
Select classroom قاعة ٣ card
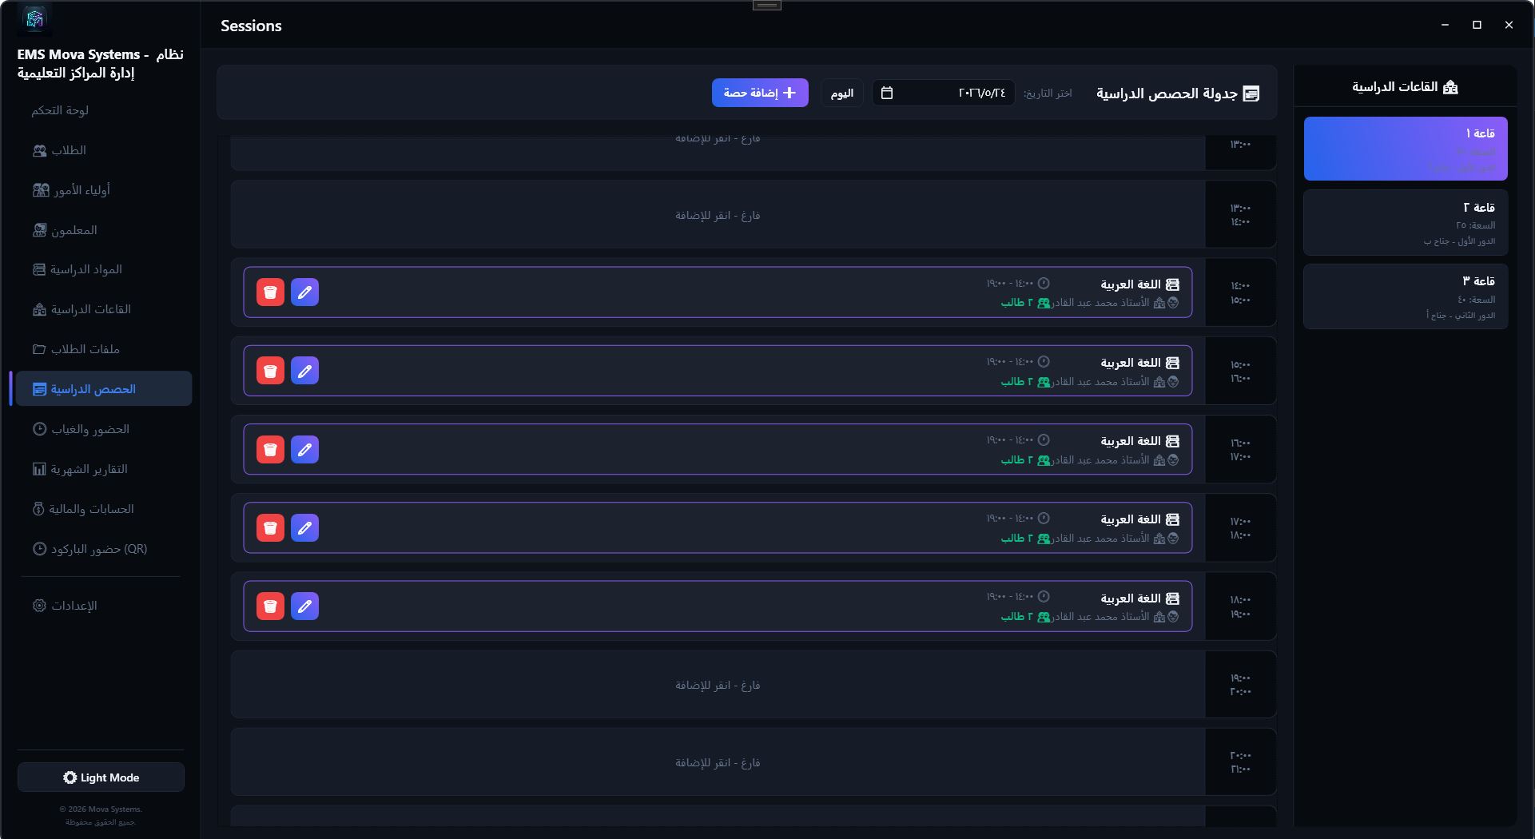[x=1406, y=296]
